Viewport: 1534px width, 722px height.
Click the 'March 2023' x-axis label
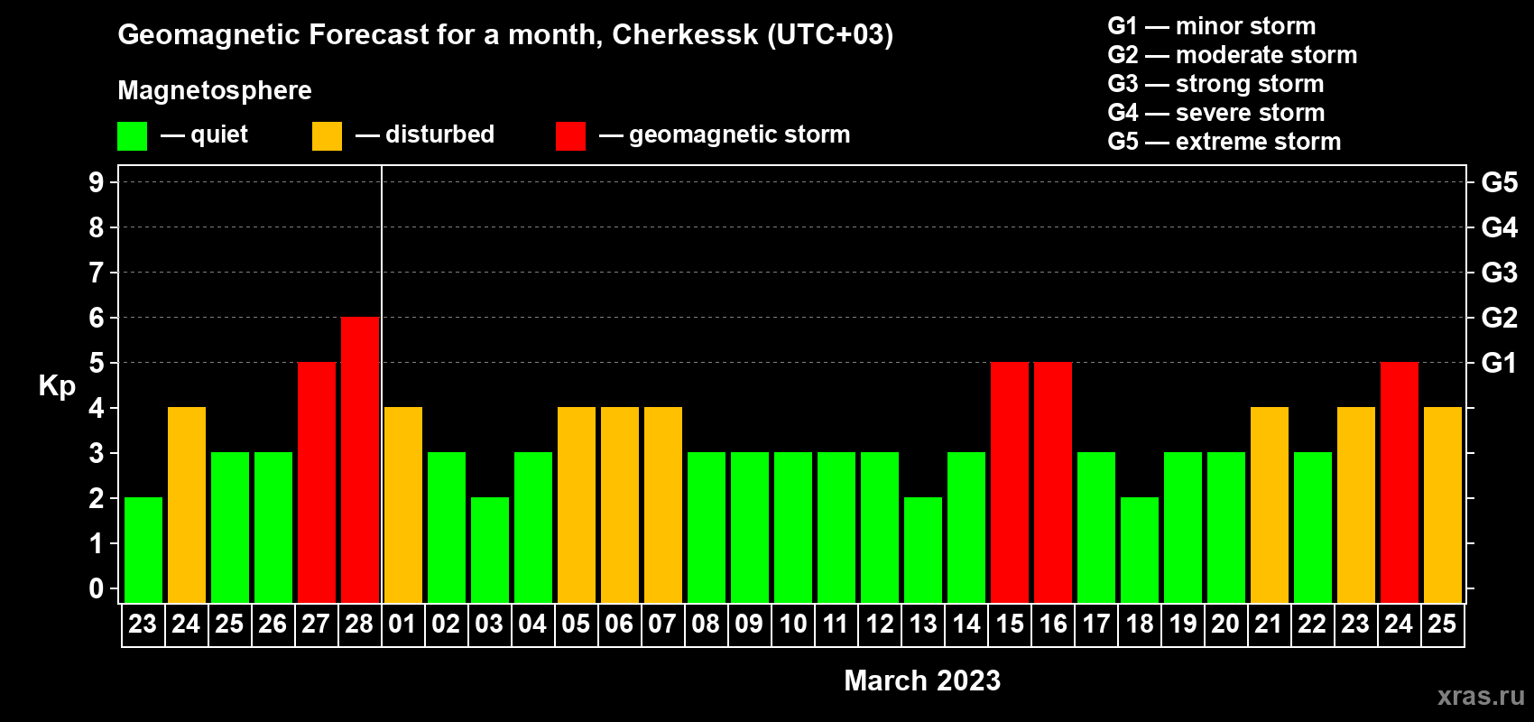(922, 680)
